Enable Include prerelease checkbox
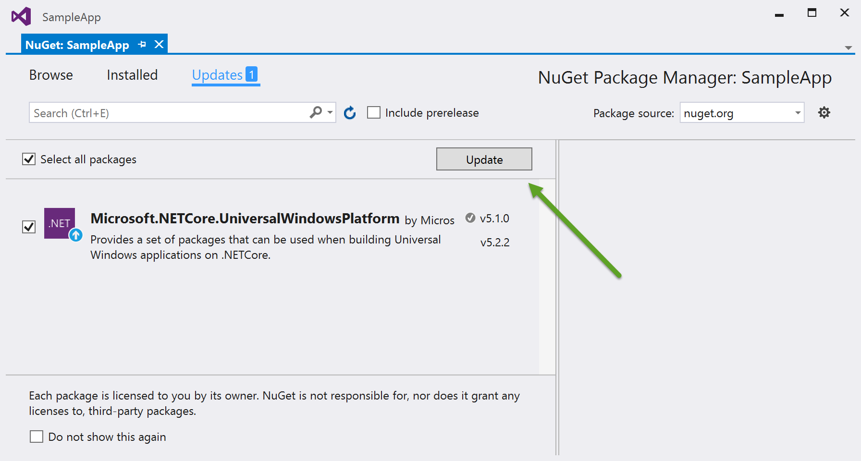The width and height of the screenshot is (861, 461). coord(374,112)
